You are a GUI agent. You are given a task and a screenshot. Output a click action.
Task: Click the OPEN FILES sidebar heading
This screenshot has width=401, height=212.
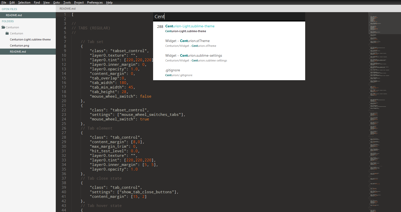9,9
